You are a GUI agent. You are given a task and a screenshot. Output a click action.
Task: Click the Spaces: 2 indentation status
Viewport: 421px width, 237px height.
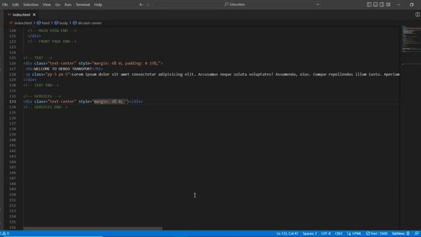(x=310, y=234)
